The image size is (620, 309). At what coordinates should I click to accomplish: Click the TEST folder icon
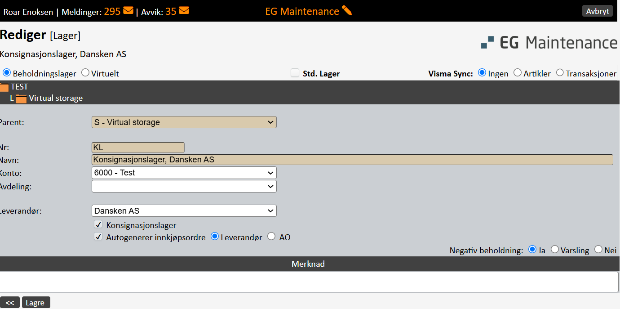point(4,87)
